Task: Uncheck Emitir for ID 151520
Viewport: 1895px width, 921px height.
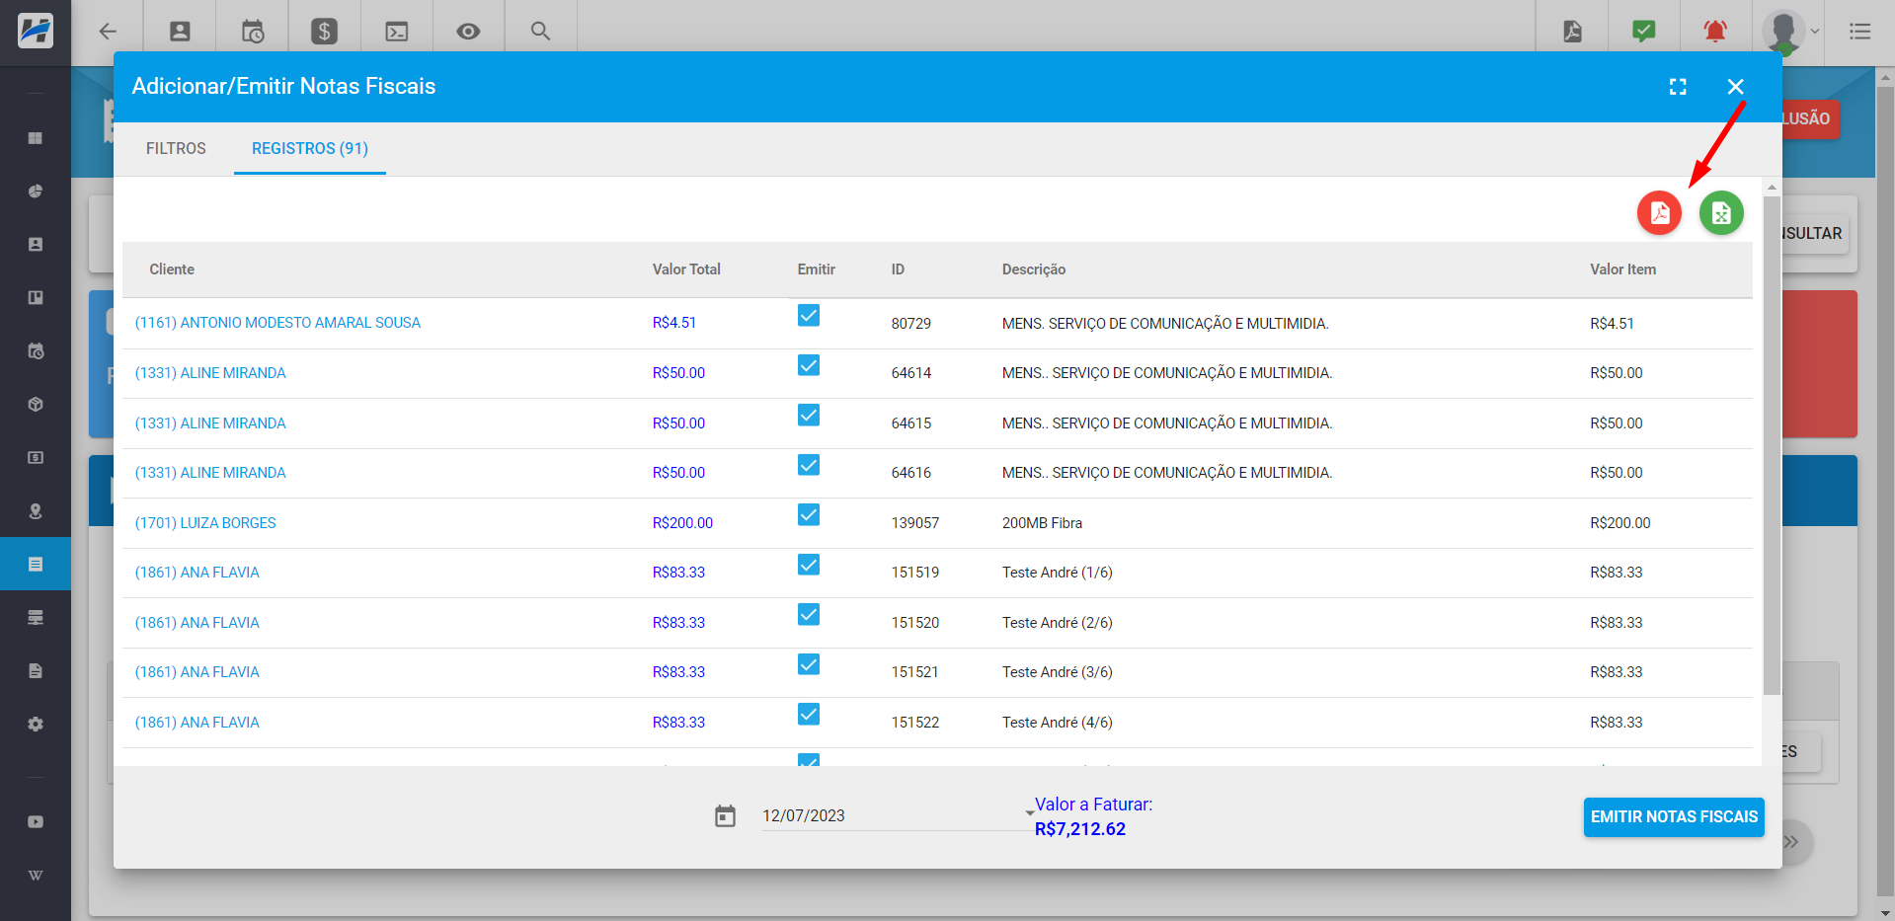Action: click(809, 614)
